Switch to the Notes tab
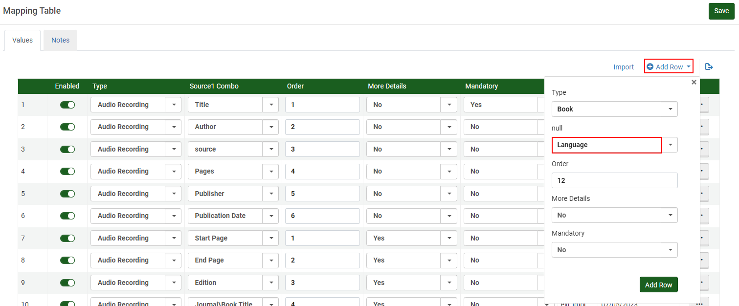The width and height of the screenshot is (739, 306). (x=60, y=40)
